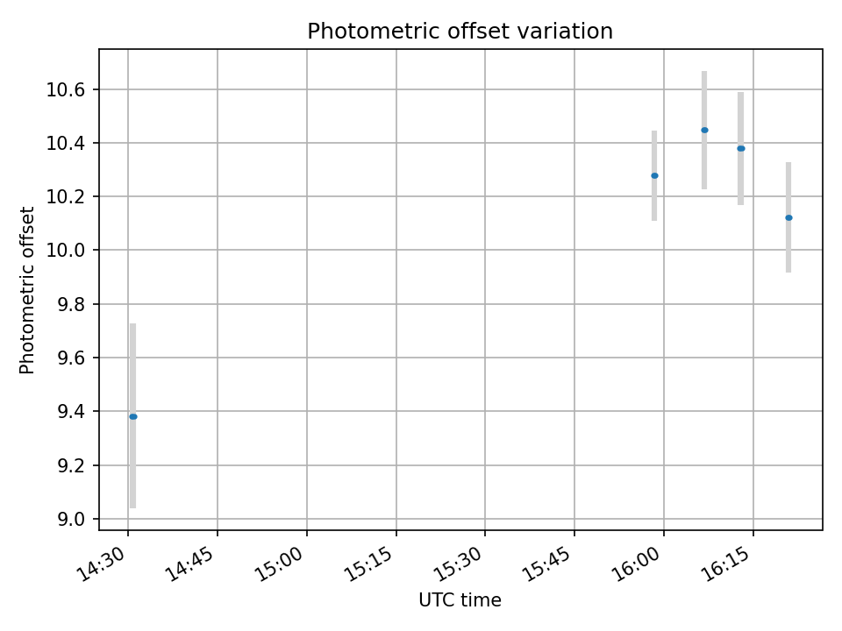Click the 16:00 x-axis tick label
Screen dimensions: 842x631
(639, 564)
